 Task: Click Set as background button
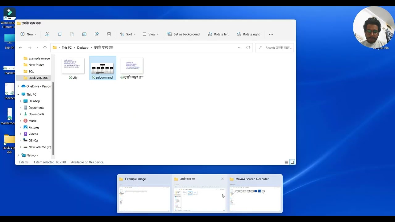click(184, 34)
